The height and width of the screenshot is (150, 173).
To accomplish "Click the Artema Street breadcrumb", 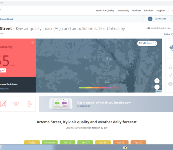I will click(x=6, y=19).
